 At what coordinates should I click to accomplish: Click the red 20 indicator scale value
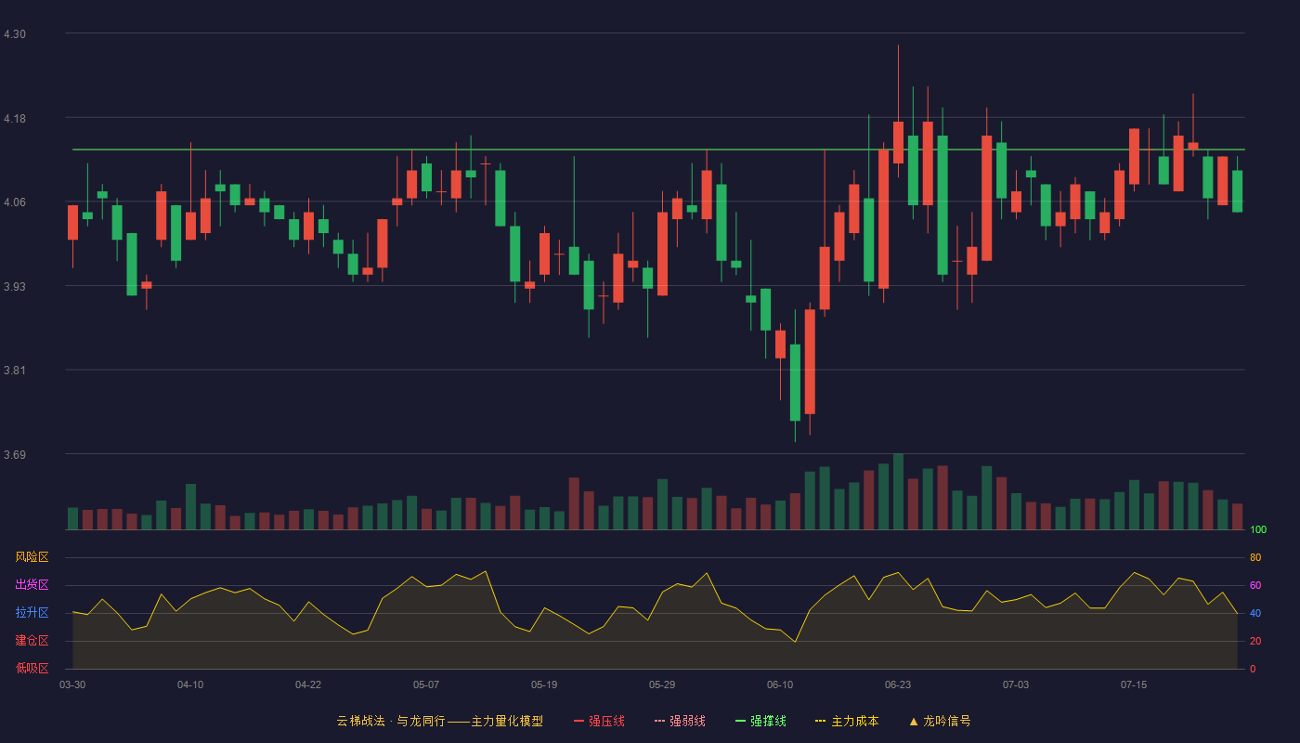1255,641
